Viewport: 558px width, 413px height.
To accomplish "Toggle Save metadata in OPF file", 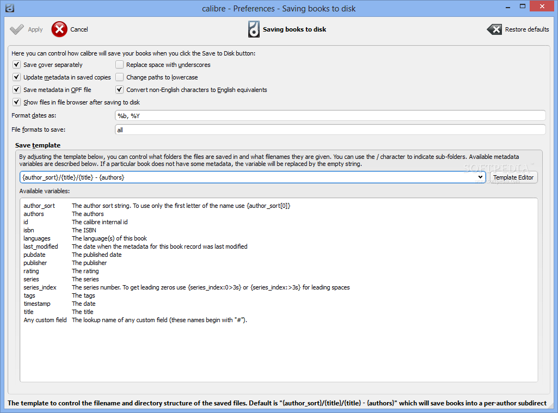I will [16, 89].
